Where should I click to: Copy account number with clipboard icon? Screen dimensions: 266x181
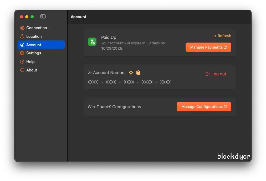[x=138, y=73]
